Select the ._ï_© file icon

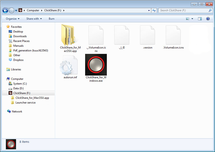[x=122, y=35]
